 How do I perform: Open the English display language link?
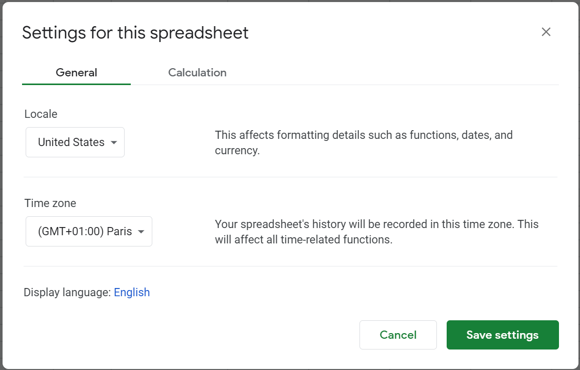(x=132, y=293)
